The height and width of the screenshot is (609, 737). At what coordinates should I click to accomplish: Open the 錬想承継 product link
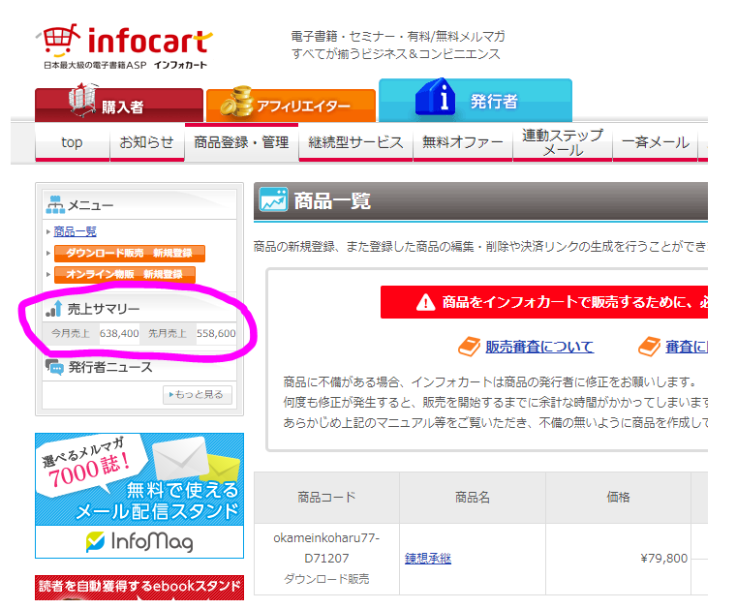click(x=427, y=558)
